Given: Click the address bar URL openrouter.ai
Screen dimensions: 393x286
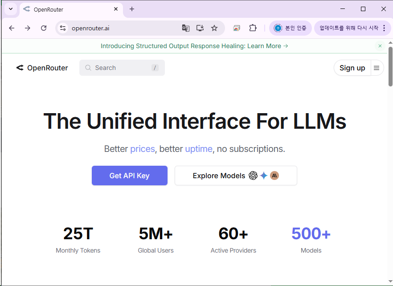Looking at the screenshot, I should click(x=90, y=29).
